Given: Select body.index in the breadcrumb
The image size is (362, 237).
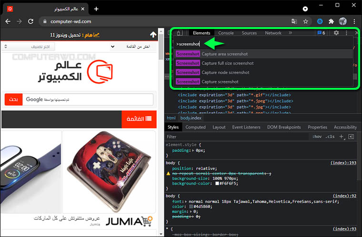Looking at the screenshot, I should point(191,118).
